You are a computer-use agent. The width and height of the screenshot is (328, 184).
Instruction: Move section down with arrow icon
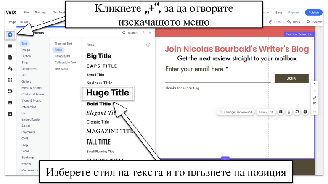click(315, 91)
